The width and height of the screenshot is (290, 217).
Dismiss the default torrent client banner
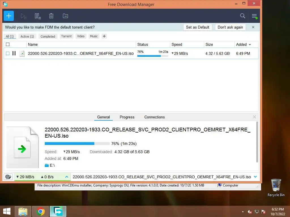point(253,27)
